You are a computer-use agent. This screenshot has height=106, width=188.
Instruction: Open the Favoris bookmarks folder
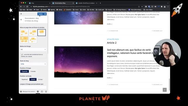click(109, 10)
